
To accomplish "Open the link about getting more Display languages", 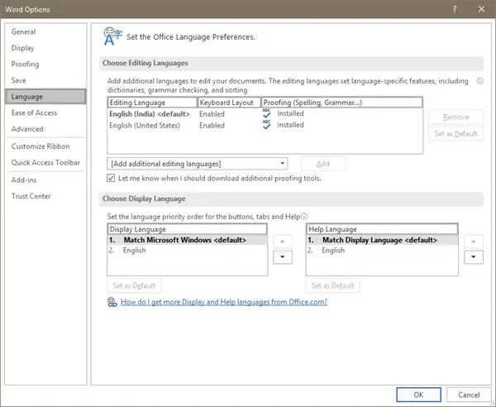I will [x=224, y=303].
